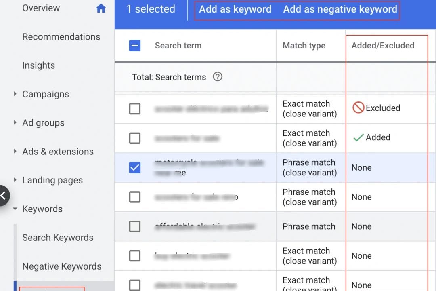
Task: Expand the Campaigns section arrow
Action: (x=15, y=94)
